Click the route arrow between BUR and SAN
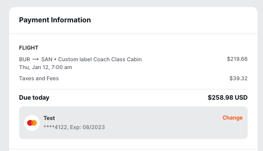Image resolution: width=263 pixels, height=151 pixels. pyautogui.click(x=36, y=59)
